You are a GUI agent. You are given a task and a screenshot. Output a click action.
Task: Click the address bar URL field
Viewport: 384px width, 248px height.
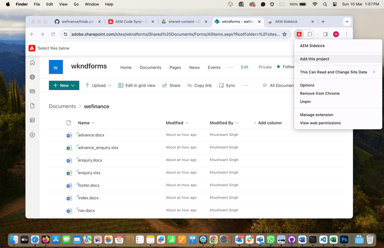175,34
